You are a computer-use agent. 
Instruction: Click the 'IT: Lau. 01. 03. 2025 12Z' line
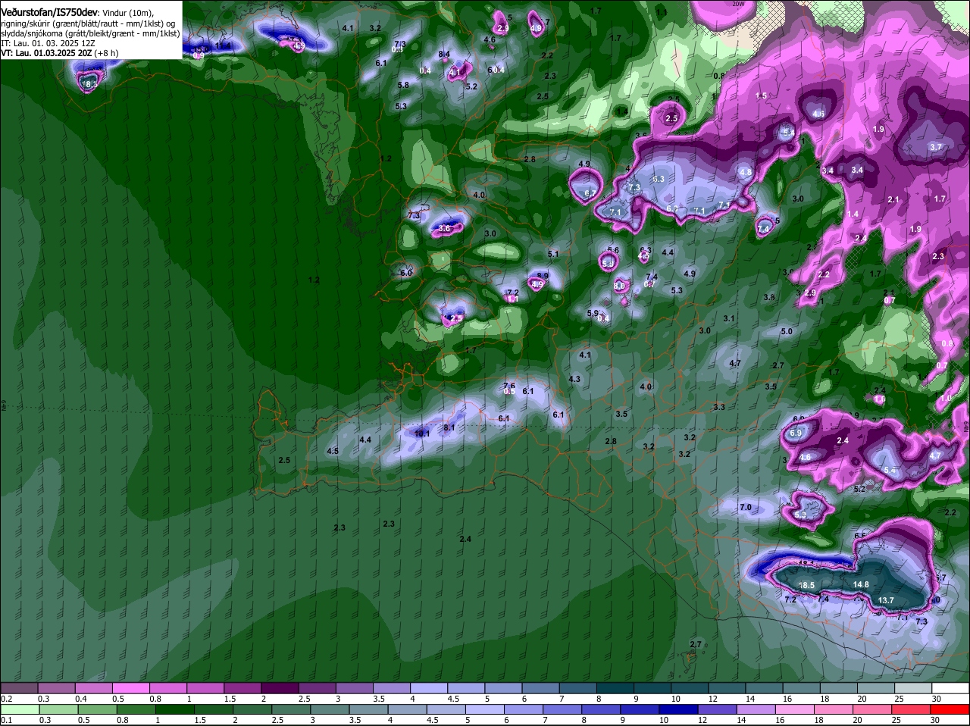48,43
